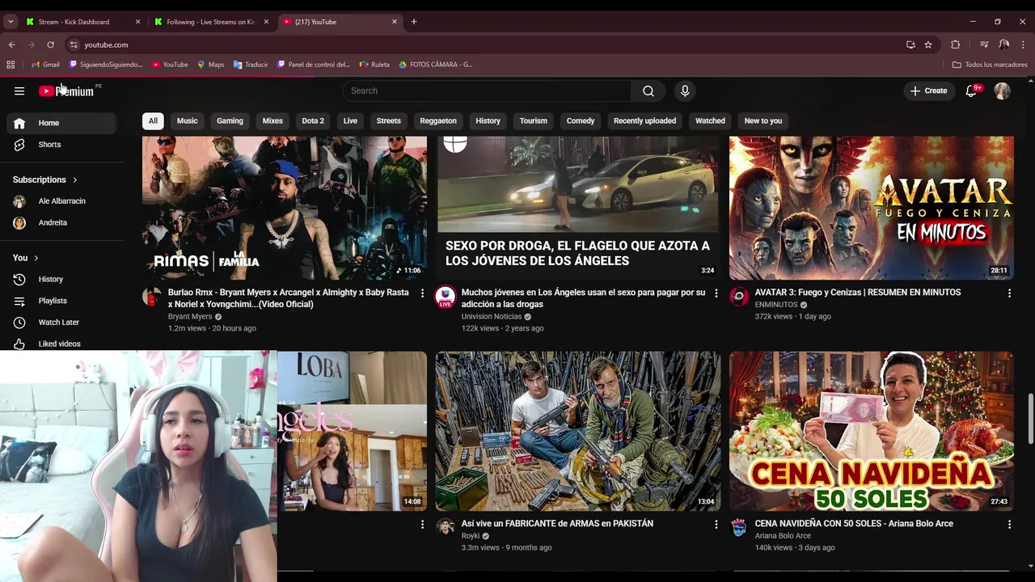Open Maps bookmark

point(210,65)
